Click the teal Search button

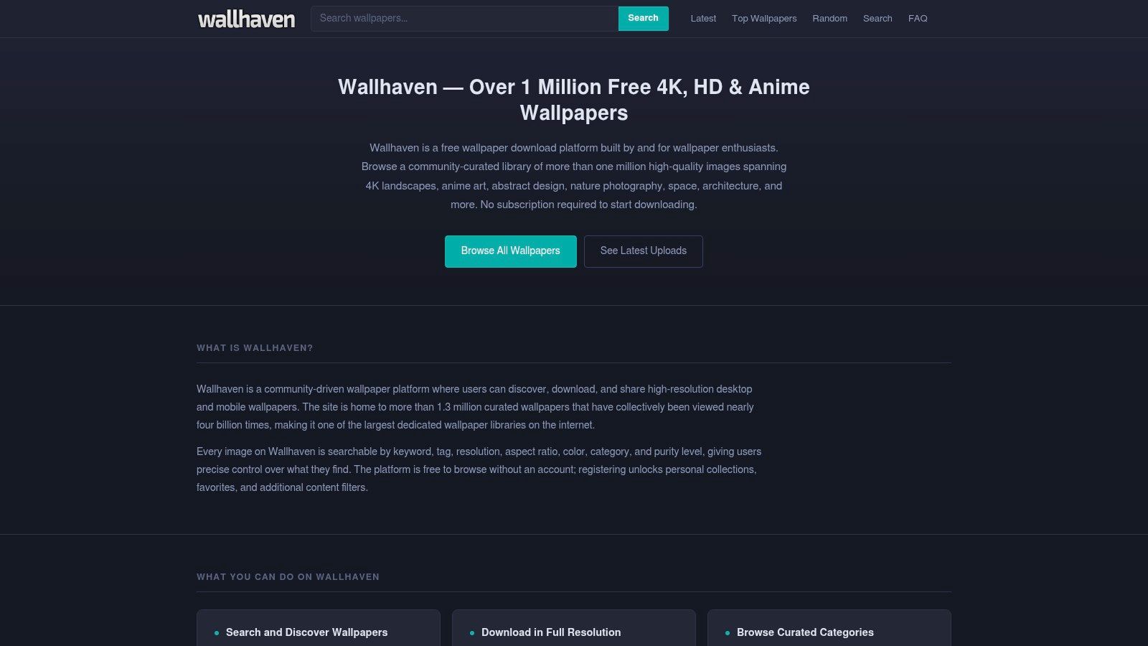[x=643, y=19]
